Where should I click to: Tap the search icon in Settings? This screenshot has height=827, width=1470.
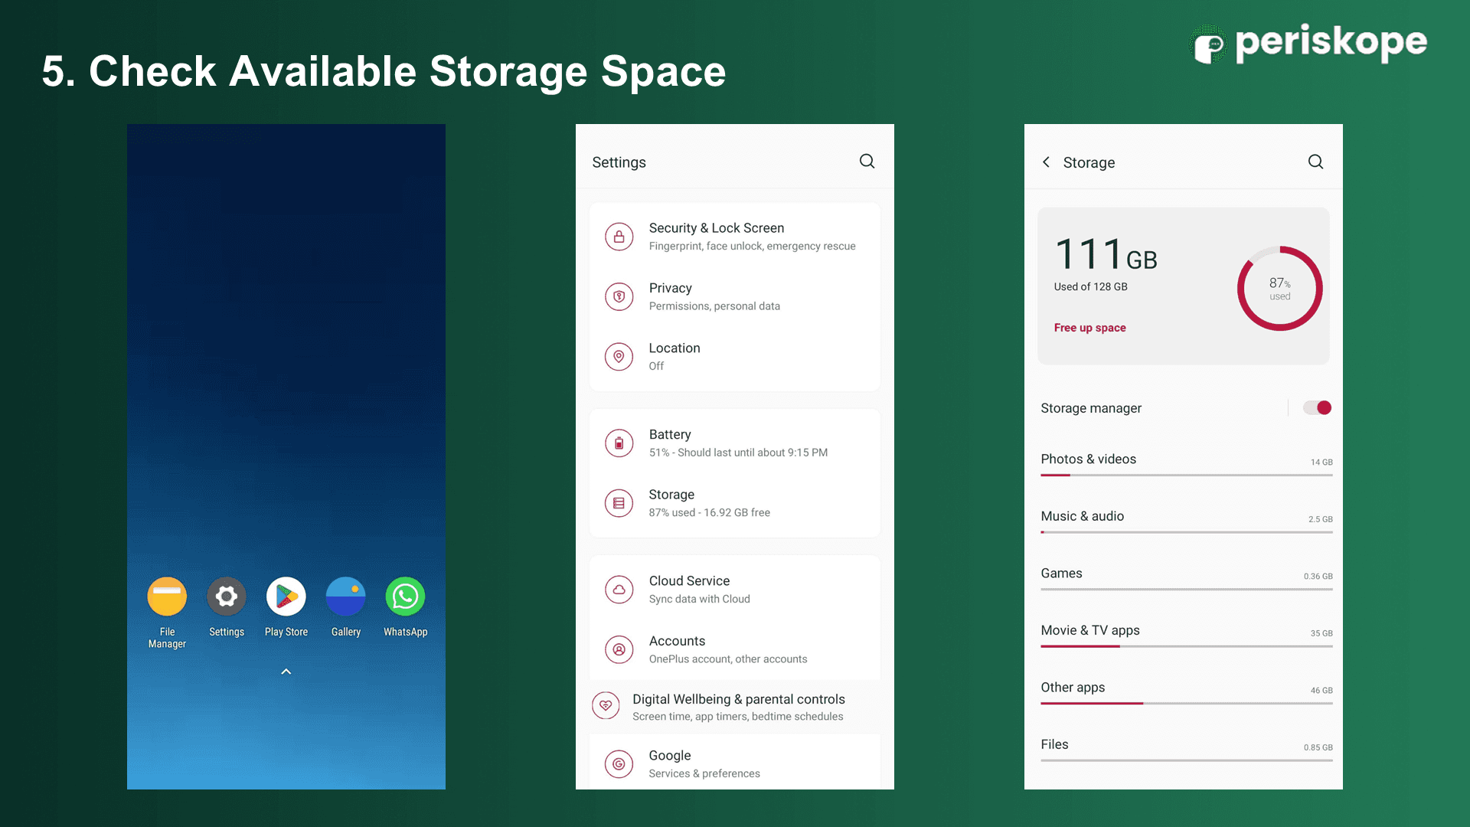pyautogui.click(x=867, y=162)
